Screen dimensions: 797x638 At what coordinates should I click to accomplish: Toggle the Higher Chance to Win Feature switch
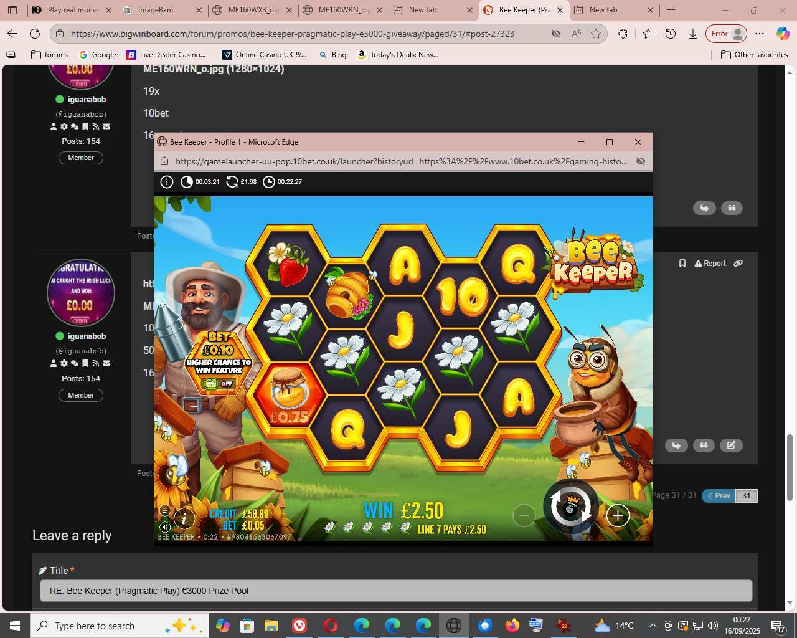219,384
